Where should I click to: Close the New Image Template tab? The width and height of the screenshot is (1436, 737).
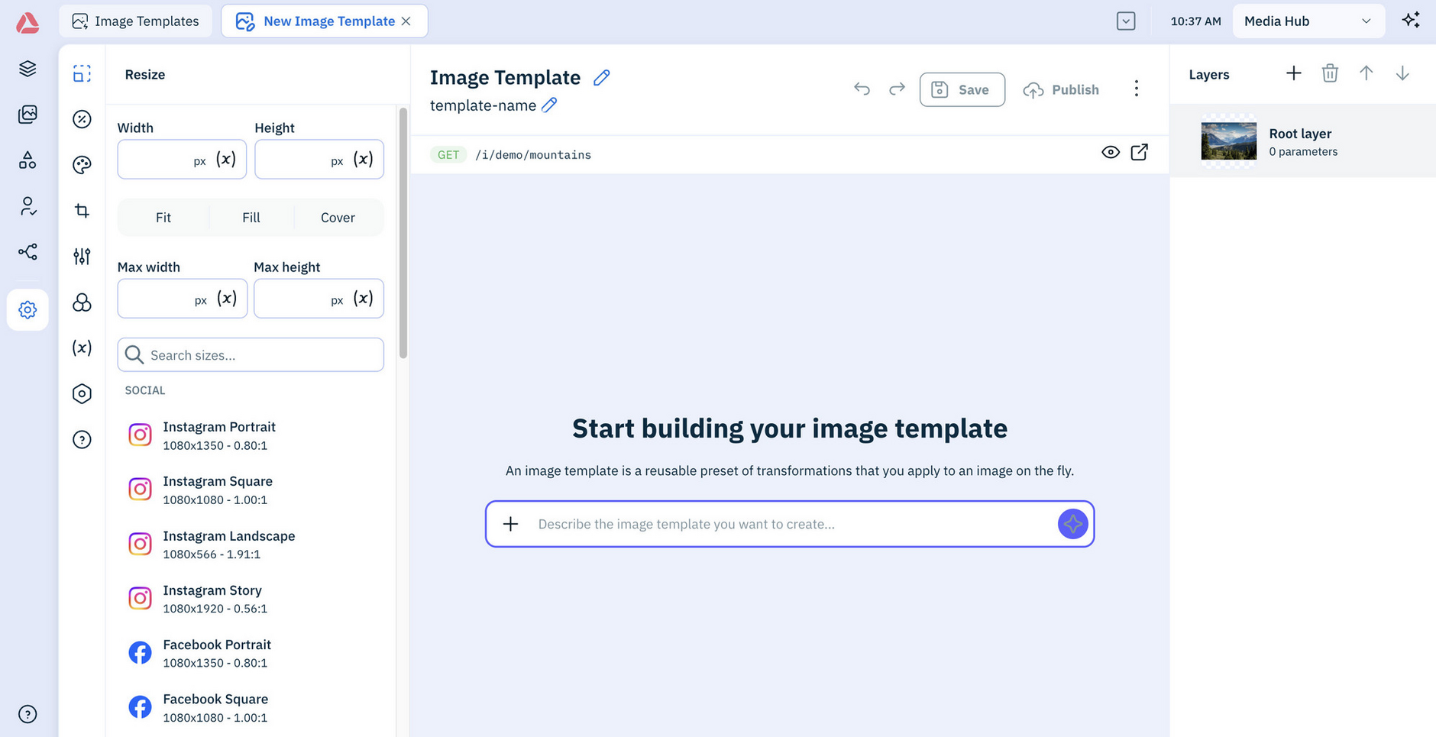406,21
